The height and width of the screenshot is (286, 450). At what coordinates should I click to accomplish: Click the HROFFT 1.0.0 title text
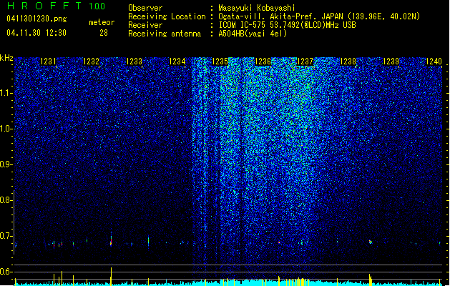[57, 6]
